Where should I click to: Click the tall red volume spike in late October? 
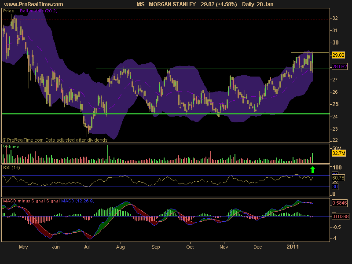coord(211,157)
